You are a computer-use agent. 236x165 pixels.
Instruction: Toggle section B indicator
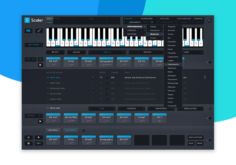point(210,118)
